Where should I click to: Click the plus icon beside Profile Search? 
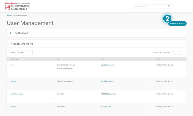(11, 33)
